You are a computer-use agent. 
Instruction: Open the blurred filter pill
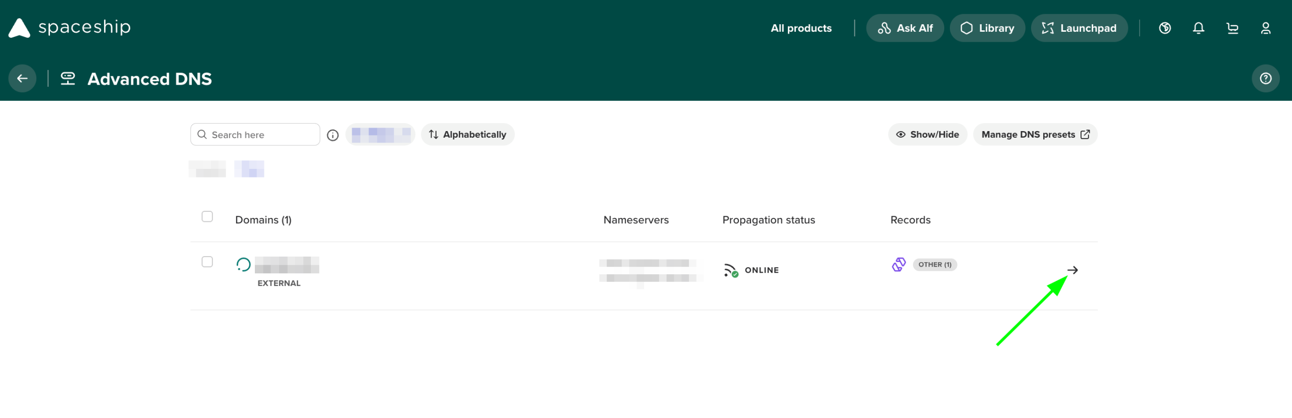tap(381, 135)
